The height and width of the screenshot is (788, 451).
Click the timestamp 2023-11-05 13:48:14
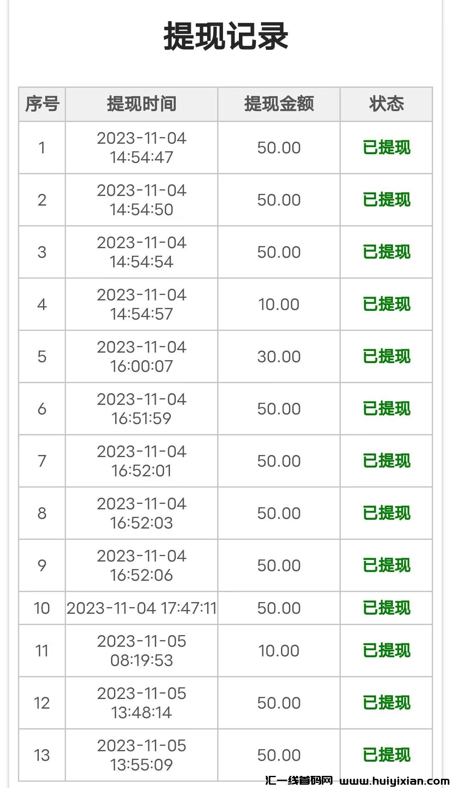142,703
